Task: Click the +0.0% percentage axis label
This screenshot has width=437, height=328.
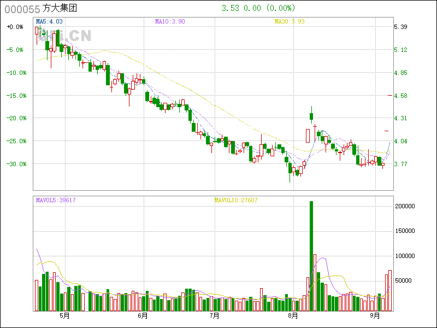Action: click(15, 27)
